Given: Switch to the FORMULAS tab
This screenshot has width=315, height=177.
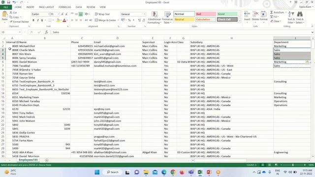Looking at the screenshot, I should (x=64, y=7).
